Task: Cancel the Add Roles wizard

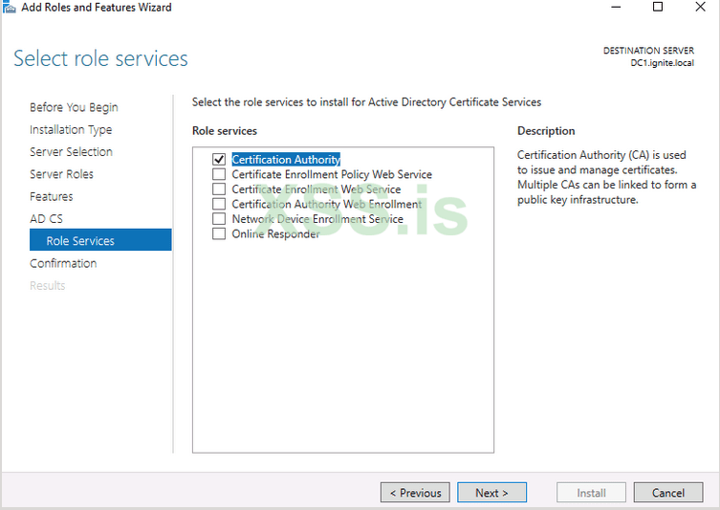Action: click(668, 493)
